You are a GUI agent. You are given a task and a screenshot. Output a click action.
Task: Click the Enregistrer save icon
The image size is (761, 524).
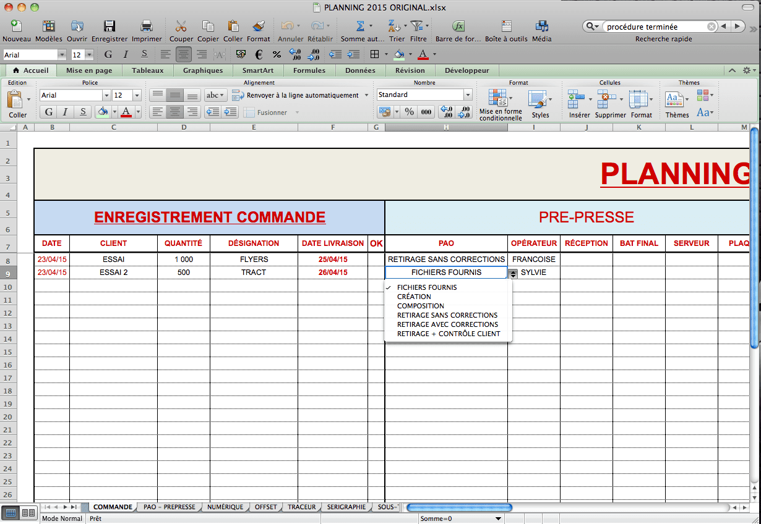[109, 27]
